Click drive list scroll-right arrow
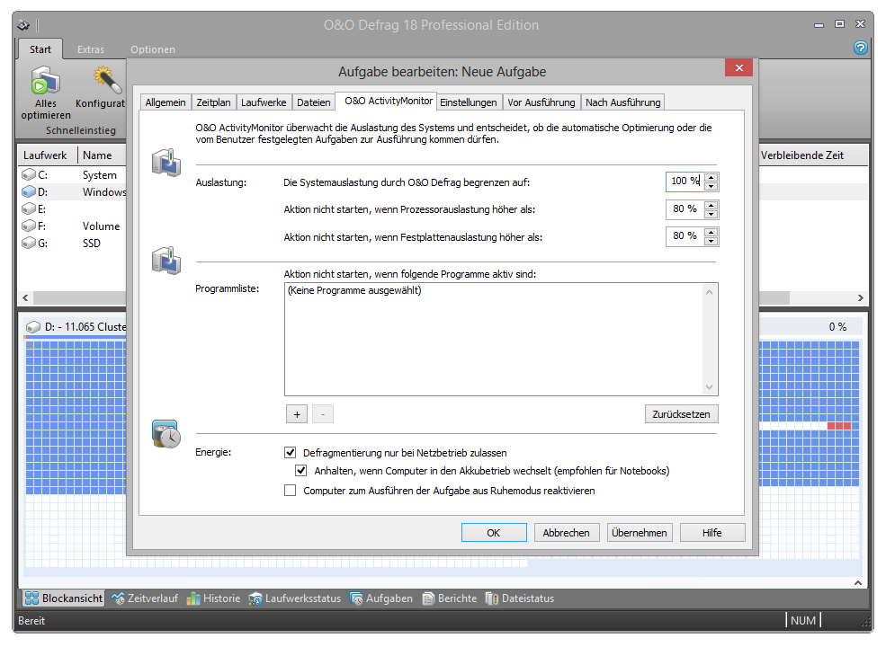 point(860,297)
